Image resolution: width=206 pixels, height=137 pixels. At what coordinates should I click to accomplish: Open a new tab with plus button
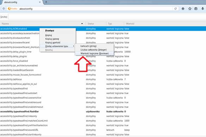point(46,2)
